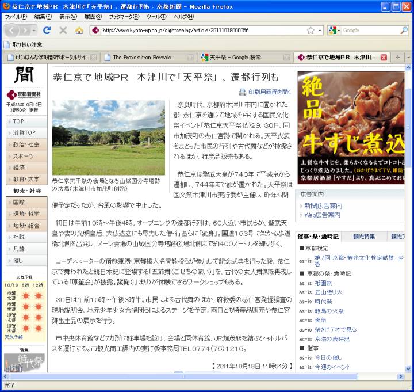Click the browser Back arrow button
The width and height of the screenshot is (414, 392).
(x=13, y=31)
